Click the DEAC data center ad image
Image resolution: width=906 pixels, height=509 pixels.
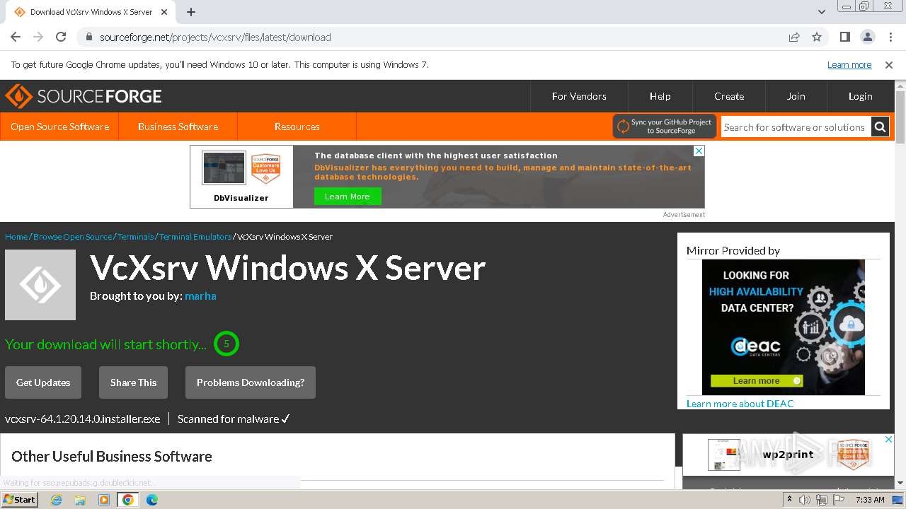point(784,327)
